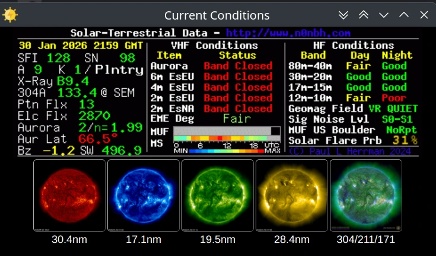Click the single up chevron in title bar

pos(404,15)
